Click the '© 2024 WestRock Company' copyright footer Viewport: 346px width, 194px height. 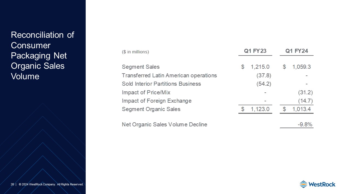(51, 185)
